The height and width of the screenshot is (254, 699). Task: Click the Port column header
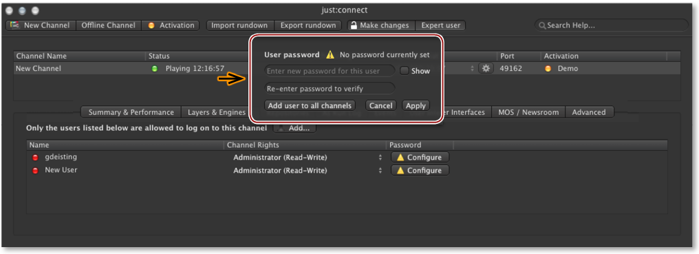click(519, 56)
